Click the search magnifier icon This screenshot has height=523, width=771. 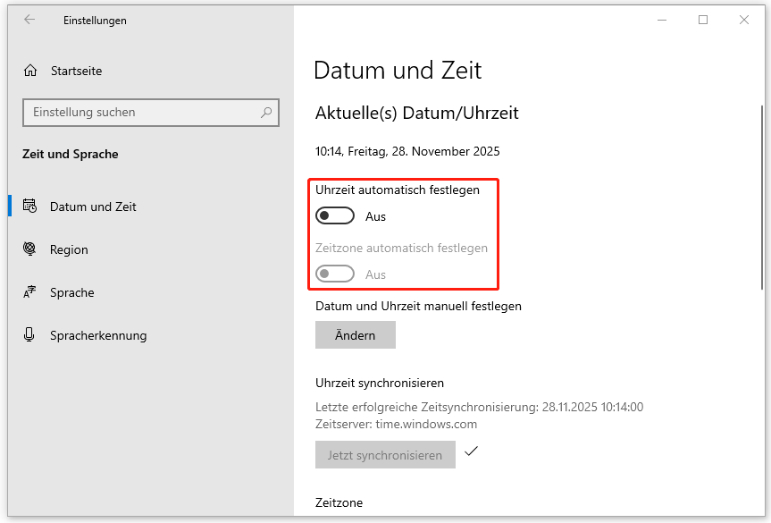(x=265, y=112)
